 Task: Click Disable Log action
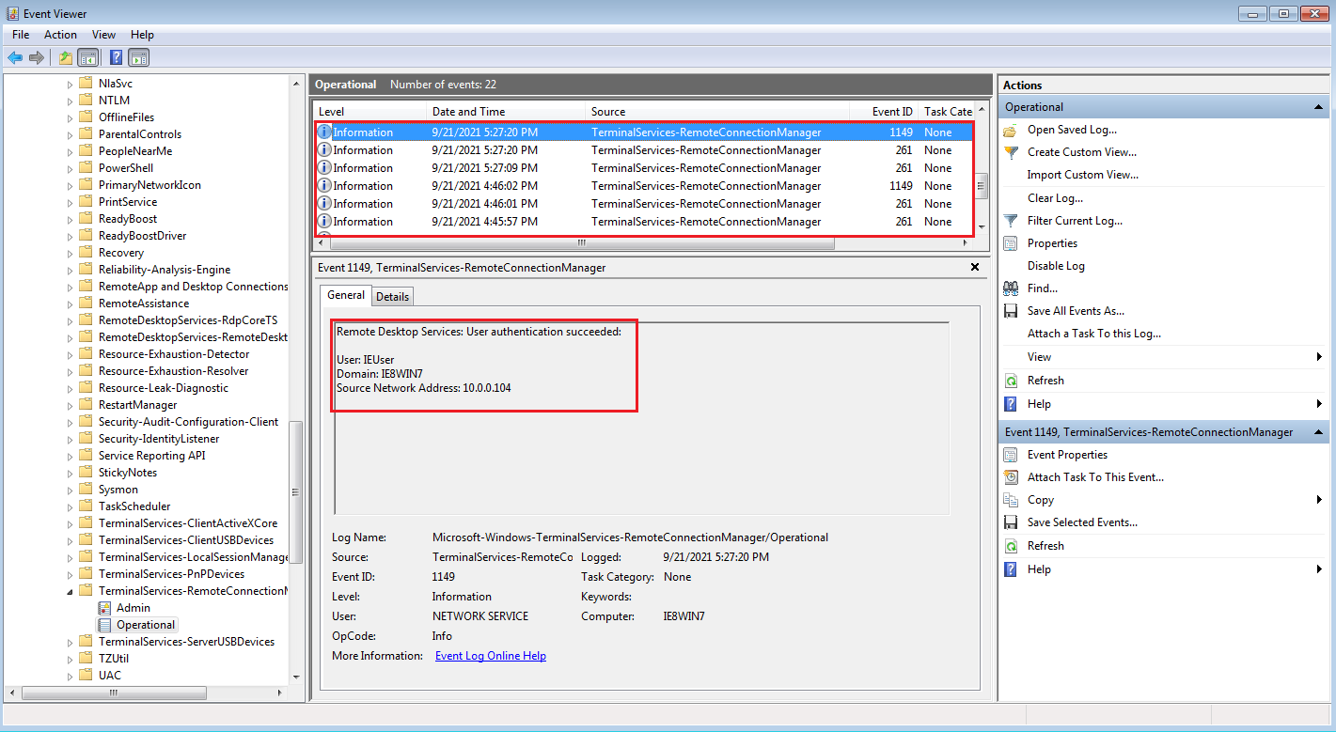(x=1056, y=266)
